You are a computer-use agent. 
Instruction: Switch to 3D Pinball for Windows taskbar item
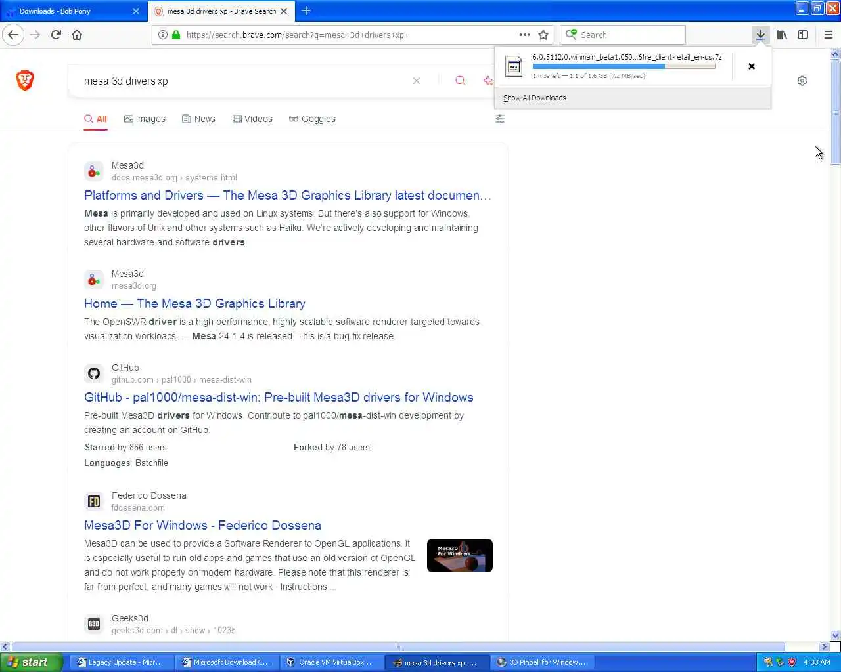pos(541,662)
